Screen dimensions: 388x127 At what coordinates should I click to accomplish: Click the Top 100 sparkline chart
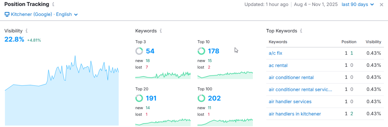(225, 122)
